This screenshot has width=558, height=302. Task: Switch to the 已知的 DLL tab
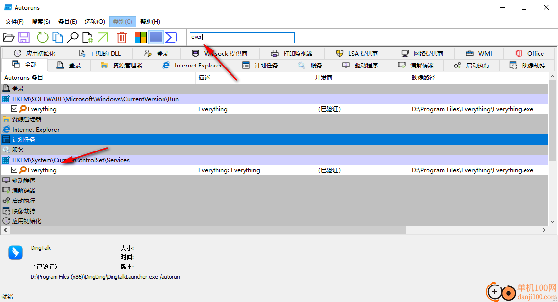pos(100,53)
